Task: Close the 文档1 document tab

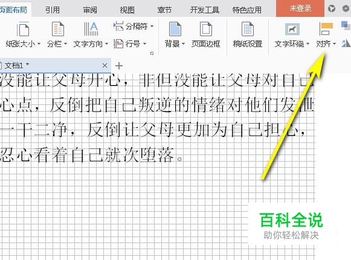Action: point(105,66)
